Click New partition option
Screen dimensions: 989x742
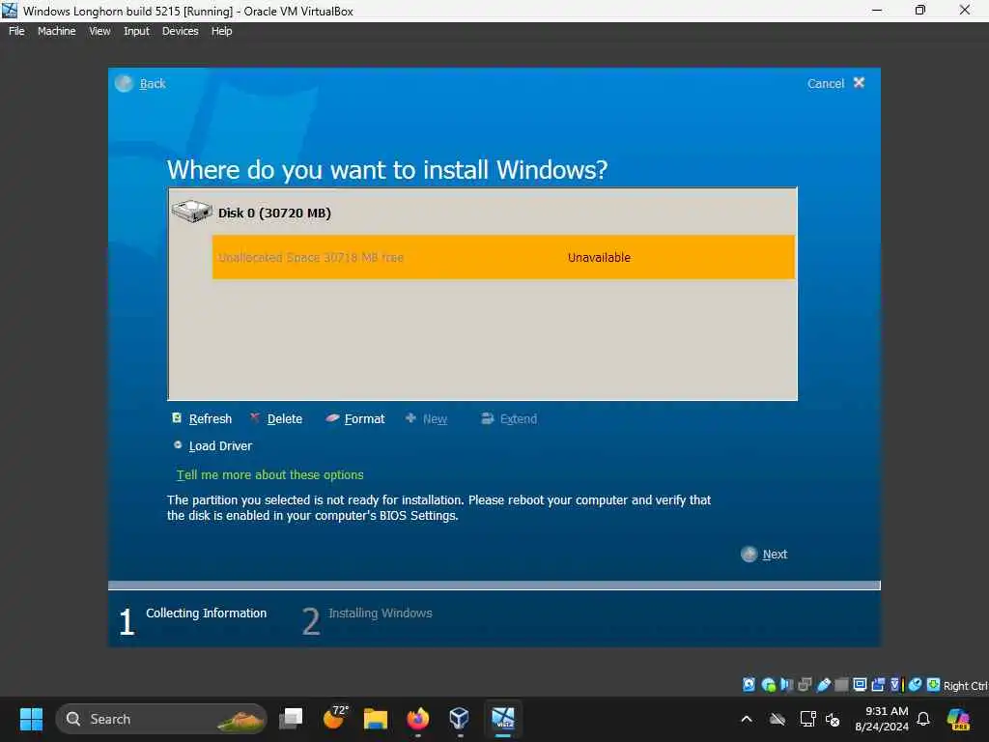click(426, 419)
